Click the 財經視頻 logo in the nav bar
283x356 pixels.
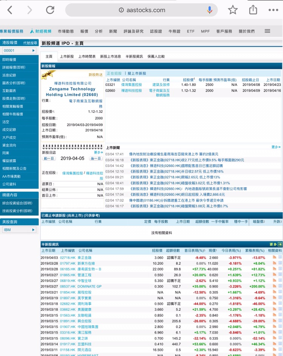coord(41,31)
